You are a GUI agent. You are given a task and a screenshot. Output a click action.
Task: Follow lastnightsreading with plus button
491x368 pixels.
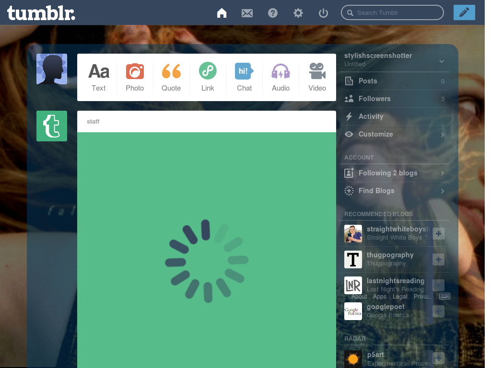438,285
